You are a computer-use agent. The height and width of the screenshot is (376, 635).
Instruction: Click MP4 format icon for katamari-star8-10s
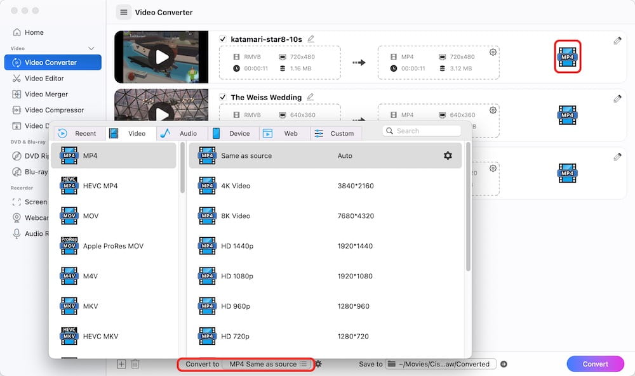pyautogui.click(x=567, y=56)
